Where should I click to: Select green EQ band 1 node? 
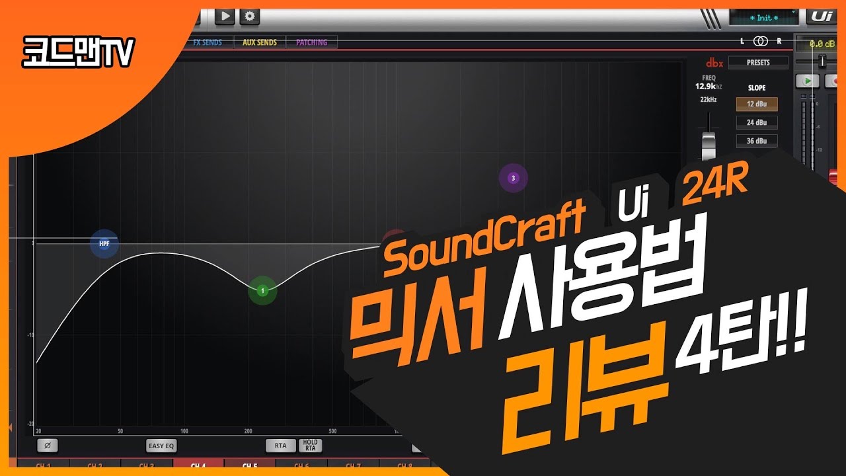262,290
